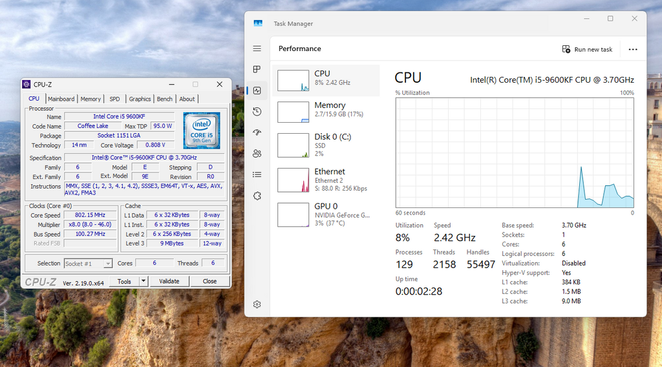Image resolution: width=662 pixels, height=367 pixels.
Task: Click CPU-Z title bar app icon
Action: click(27, 85)
